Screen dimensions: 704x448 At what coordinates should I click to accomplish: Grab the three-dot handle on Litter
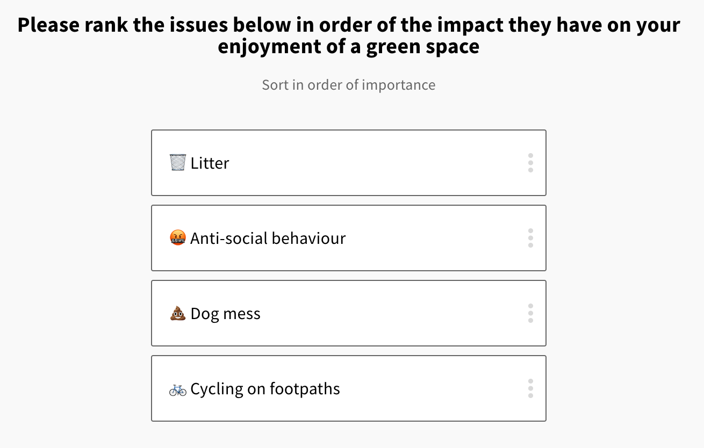(x=530, y=163)
